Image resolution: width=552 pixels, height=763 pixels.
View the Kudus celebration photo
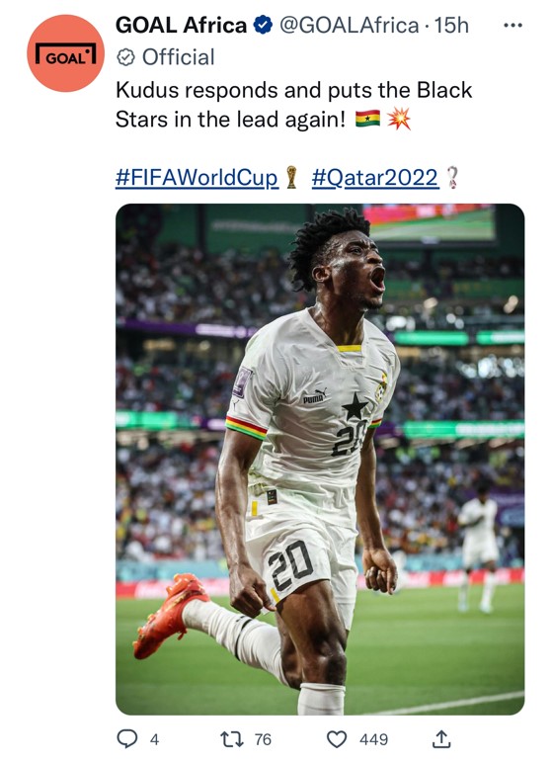coord(320,459)
